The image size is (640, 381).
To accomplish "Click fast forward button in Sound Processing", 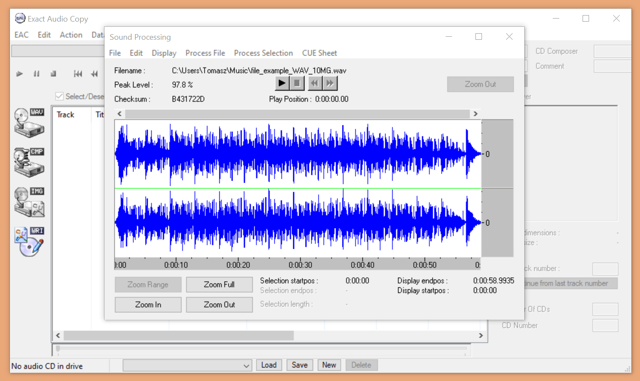I will [330, 83].
